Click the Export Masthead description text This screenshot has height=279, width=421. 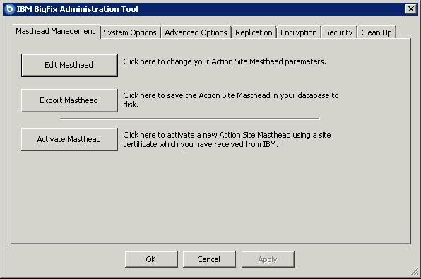[231, 100]
